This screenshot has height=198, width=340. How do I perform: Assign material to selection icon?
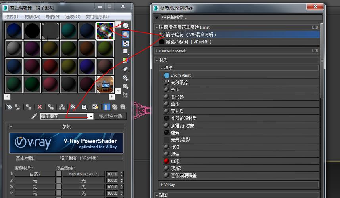click(29, 107)
